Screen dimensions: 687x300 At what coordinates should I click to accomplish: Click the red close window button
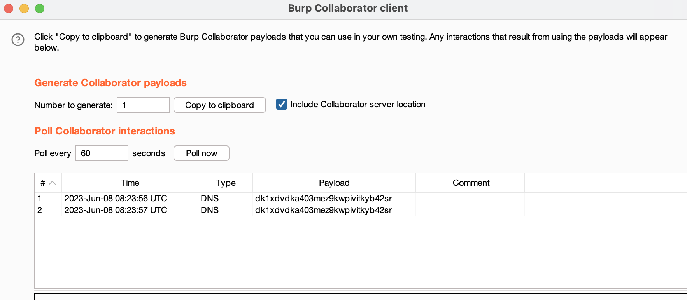(x=9, y=9)
